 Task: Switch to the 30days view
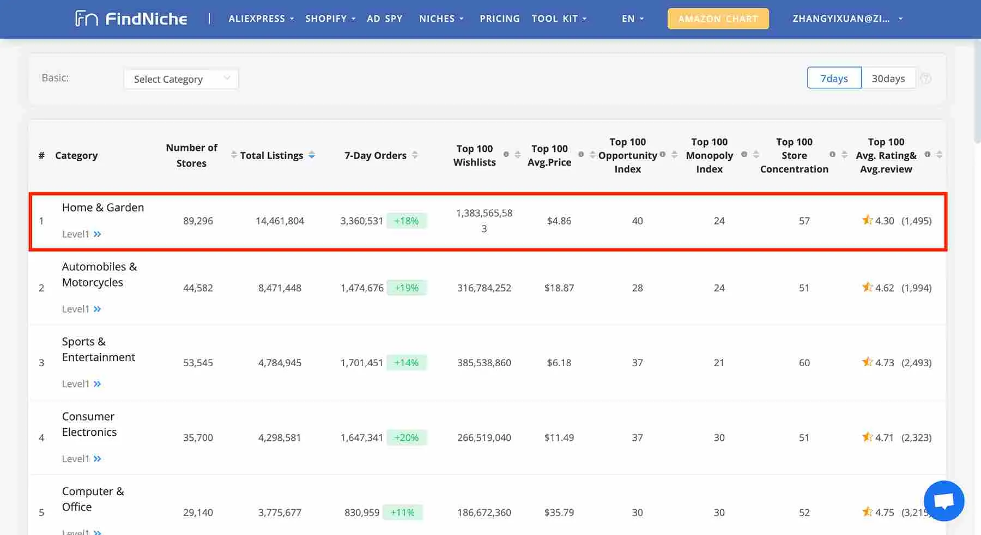coord(888,78)
